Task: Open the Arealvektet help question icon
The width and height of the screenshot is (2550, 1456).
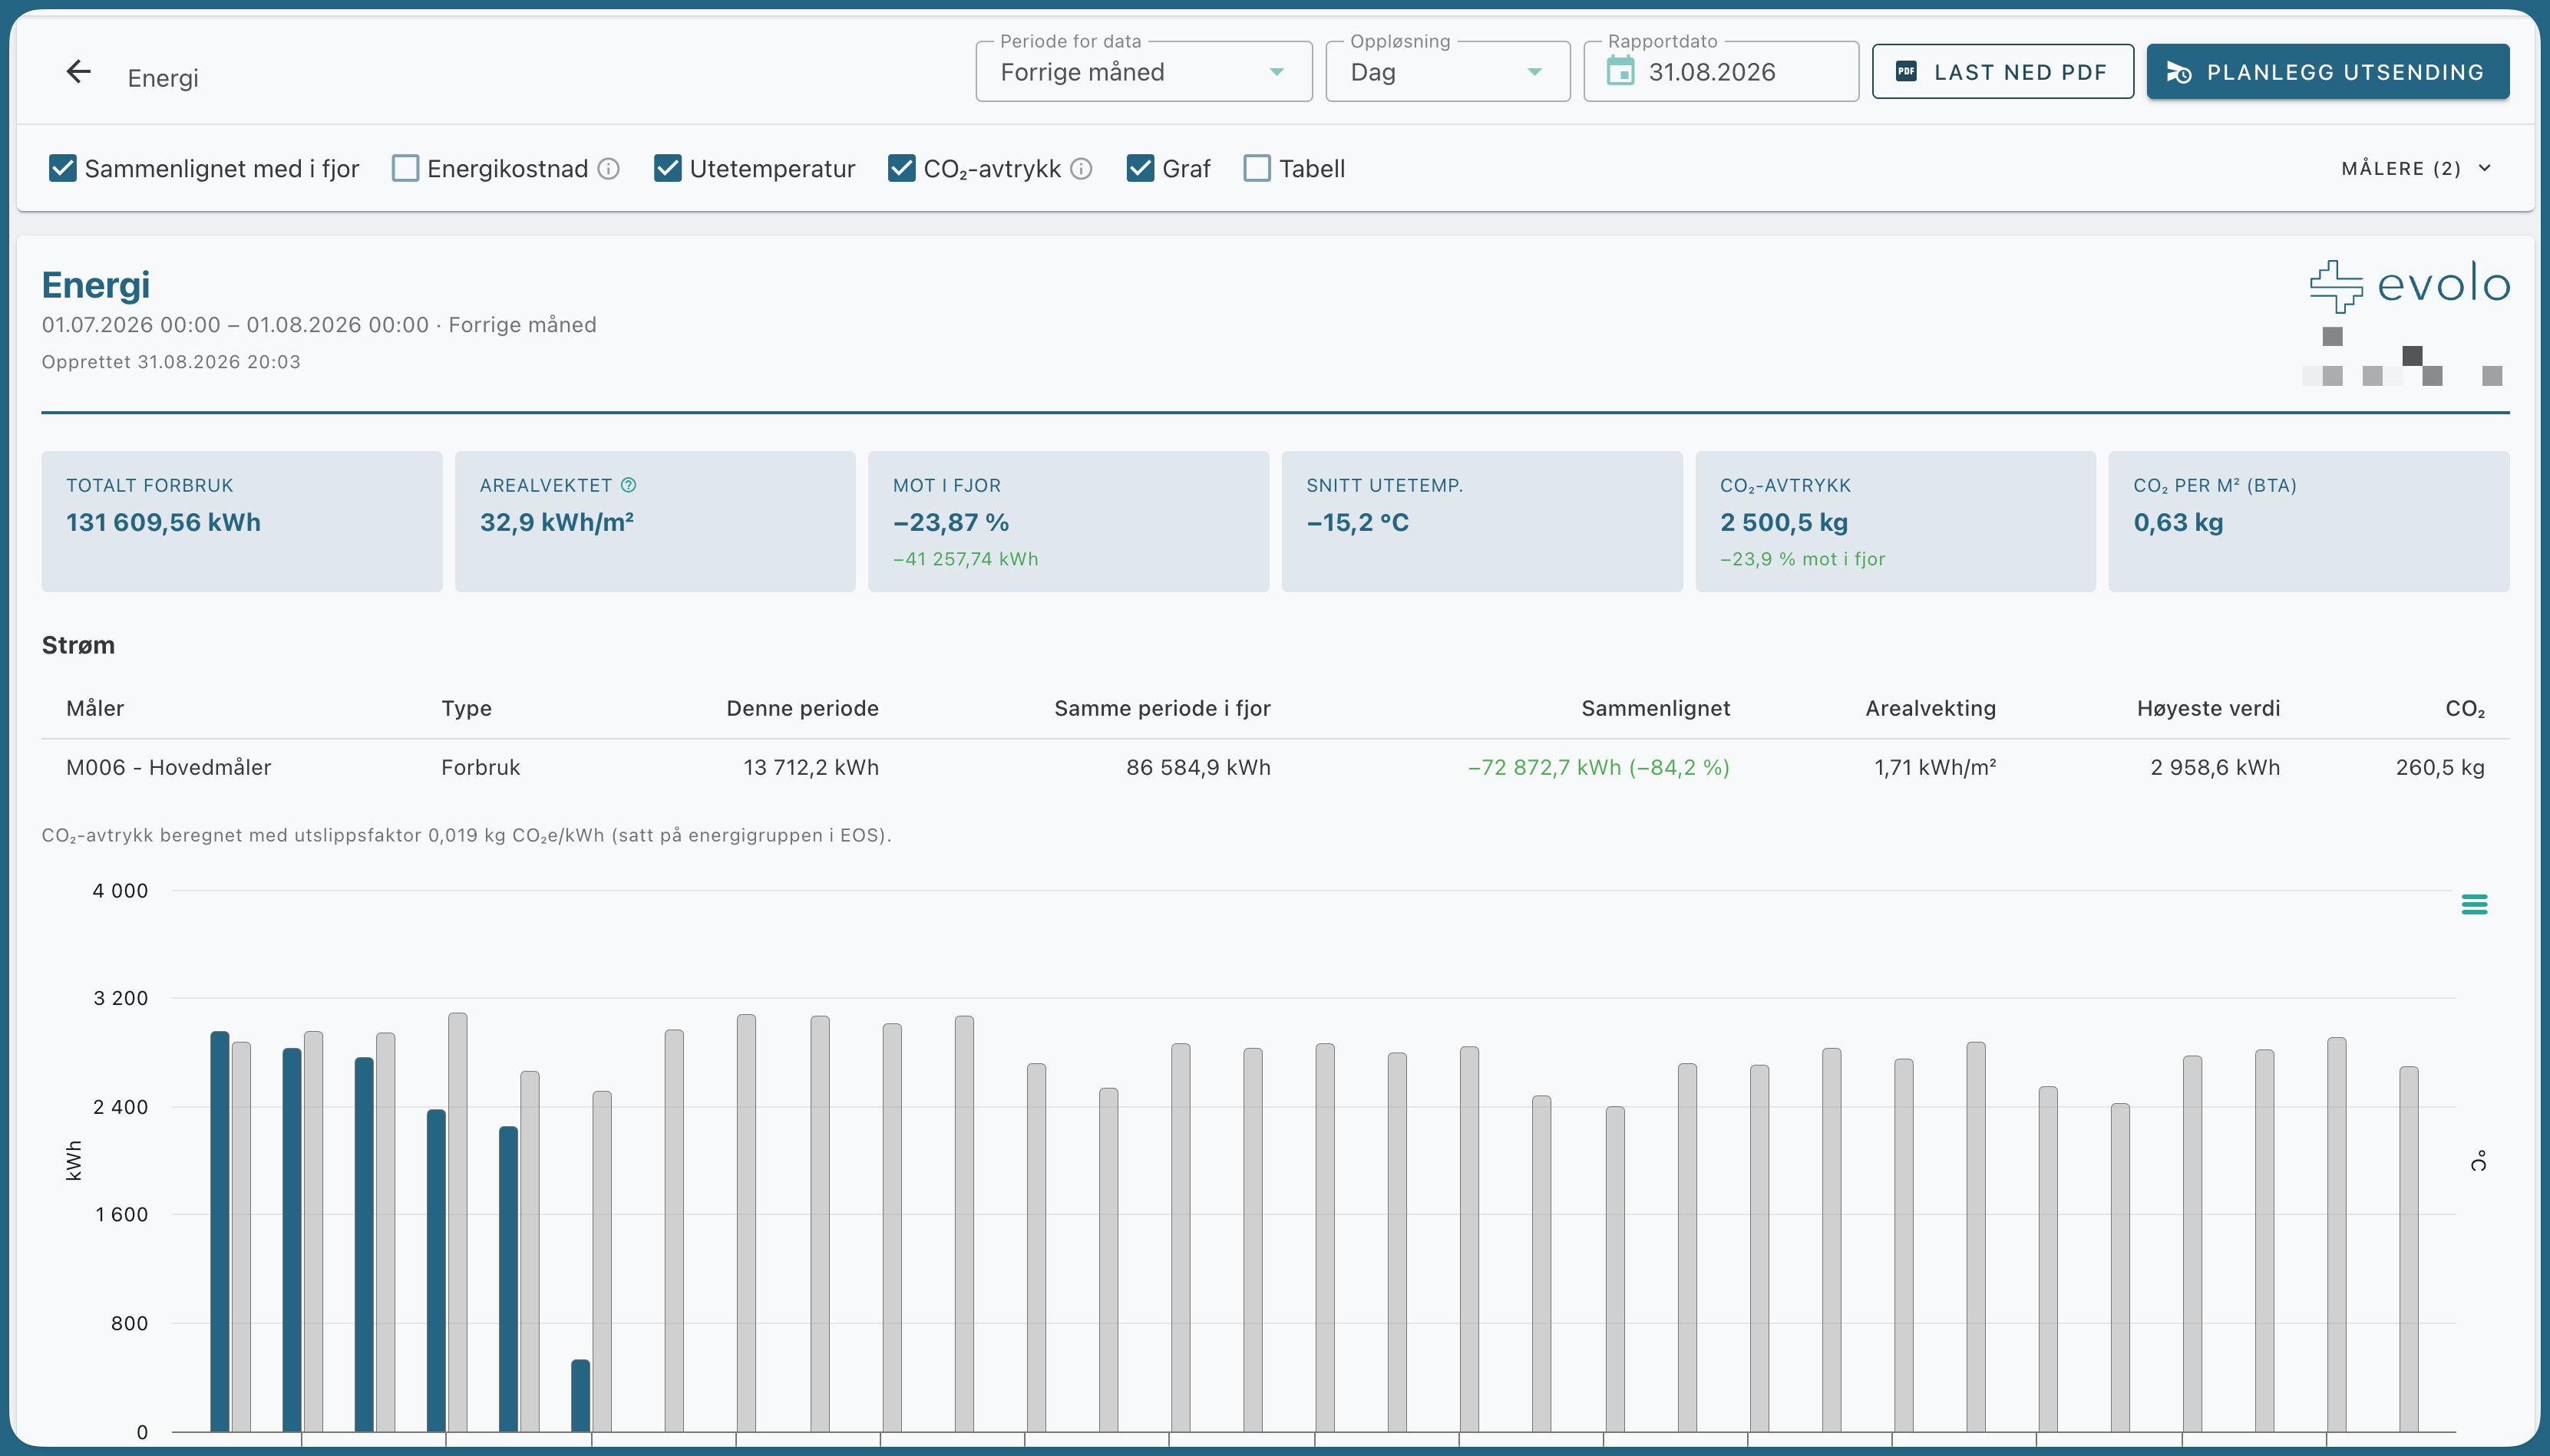Action: tap(628, 485)
